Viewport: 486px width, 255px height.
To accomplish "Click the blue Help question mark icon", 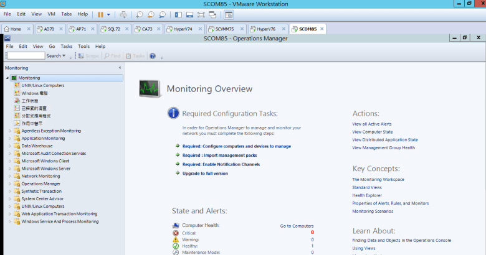I will [x=153, y=56].
